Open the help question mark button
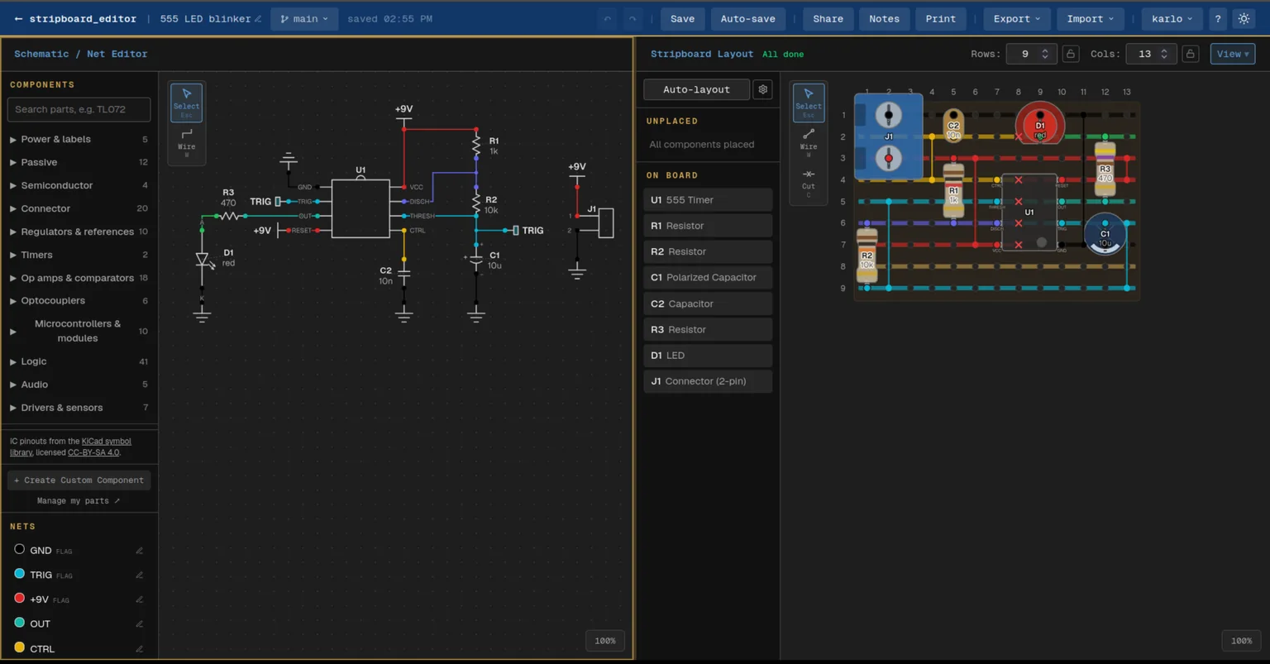The image size is (1270, 664). [x=1218, y=19]
